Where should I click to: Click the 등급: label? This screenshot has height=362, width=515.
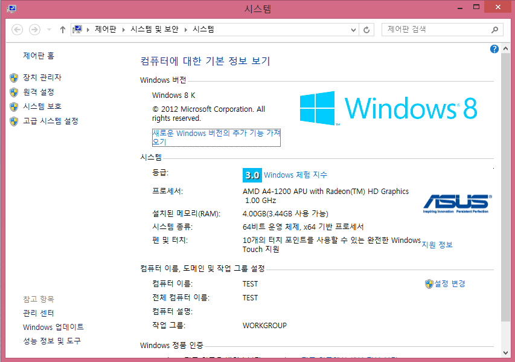pyautogui.click(x=160, y=173)
